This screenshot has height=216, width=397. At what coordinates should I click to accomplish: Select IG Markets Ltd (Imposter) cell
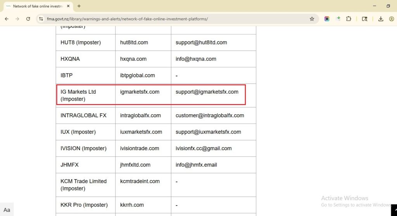click(x=86, y=95)
